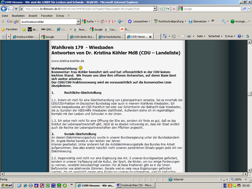Click the RSS feeds icon

click(174, 36)
